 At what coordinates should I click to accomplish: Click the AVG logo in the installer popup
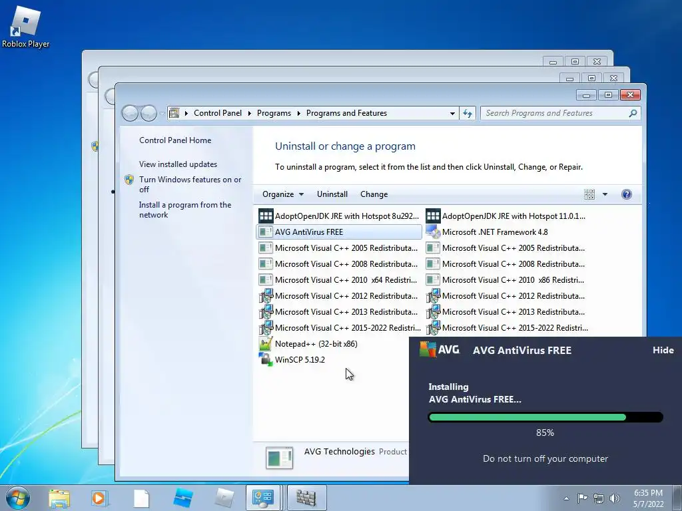[440, 349]
